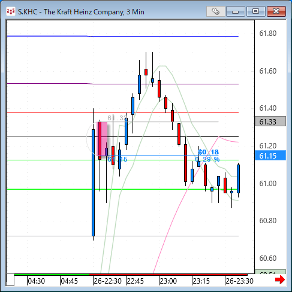292x292 pixels.
Task: Select the 60.80 price scale value
Action: click(x=267, y=221)
